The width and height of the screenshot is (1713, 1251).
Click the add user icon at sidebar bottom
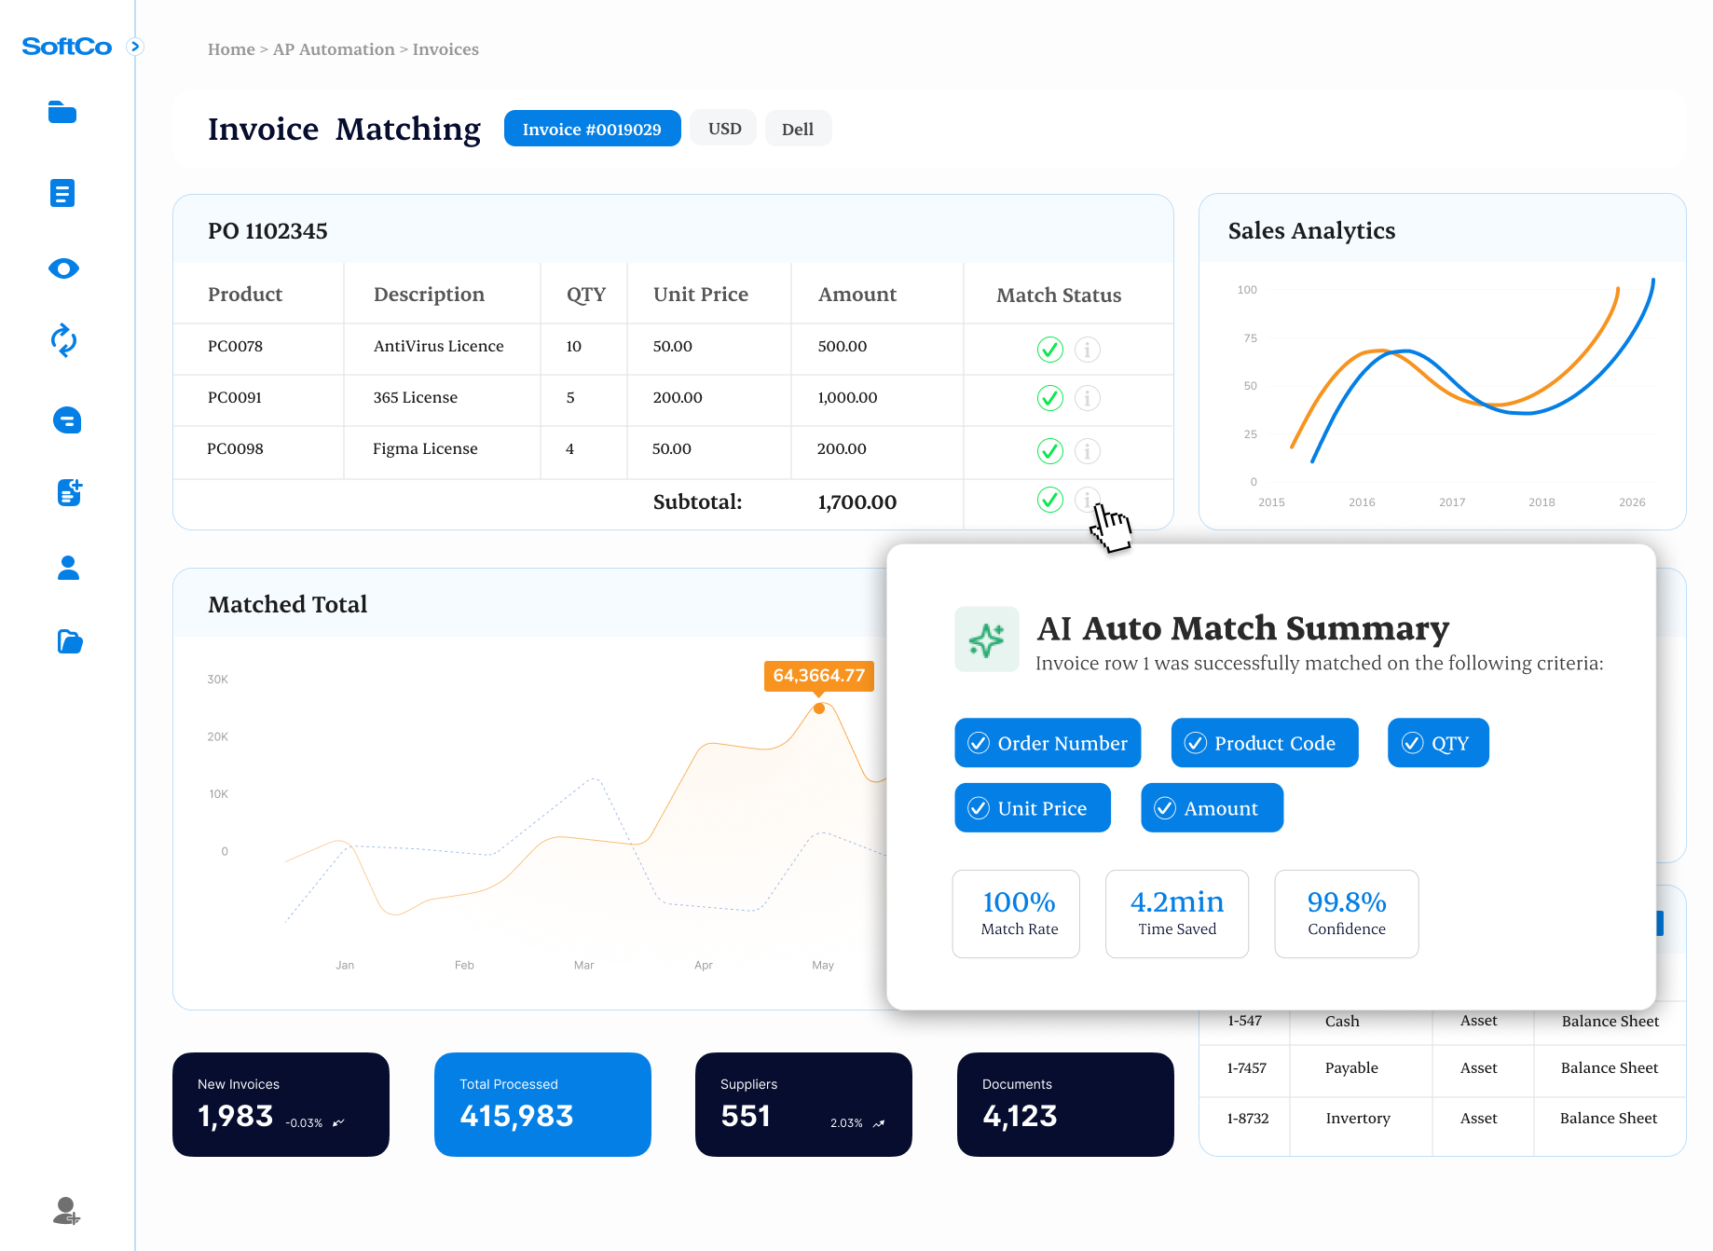click(x=66, y=1210)
